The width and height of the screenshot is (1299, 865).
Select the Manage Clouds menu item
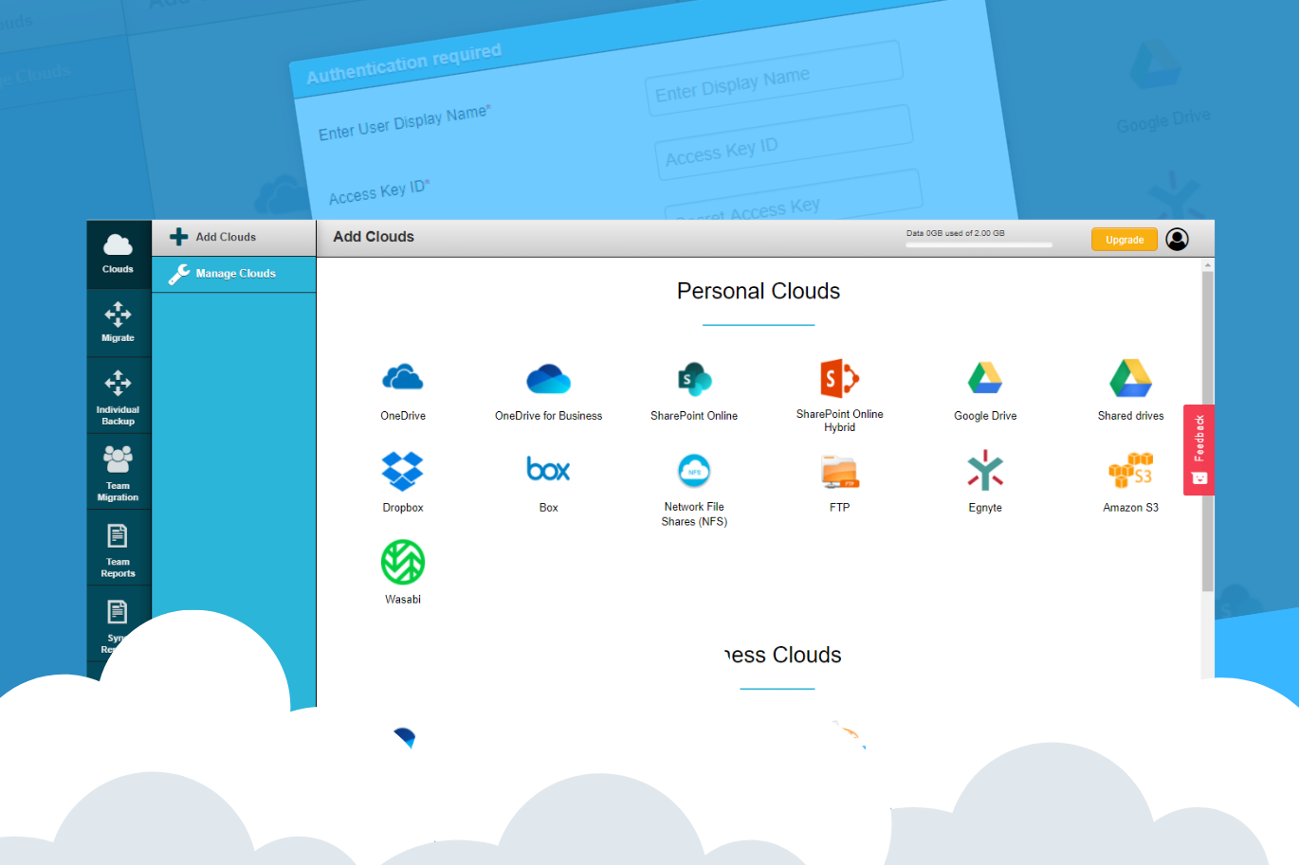(233, 274)
